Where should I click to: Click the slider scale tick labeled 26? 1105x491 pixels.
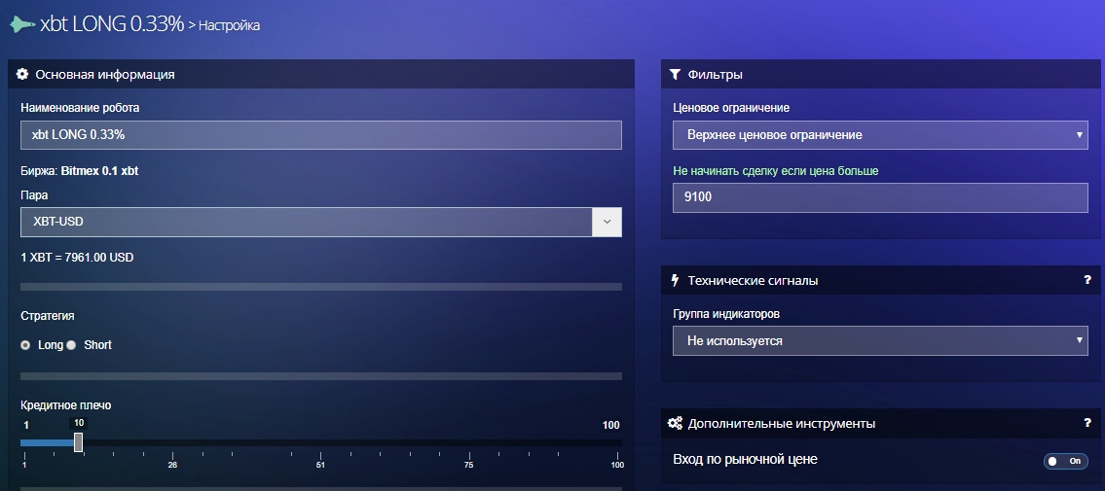[172, 465]
